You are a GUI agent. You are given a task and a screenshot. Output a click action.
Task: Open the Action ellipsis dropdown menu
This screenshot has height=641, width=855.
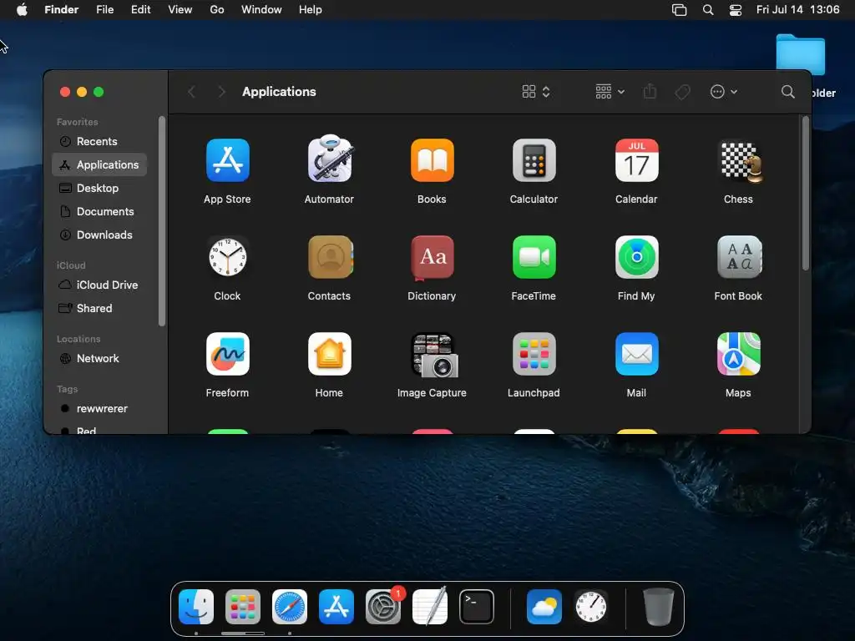(724, 92)
